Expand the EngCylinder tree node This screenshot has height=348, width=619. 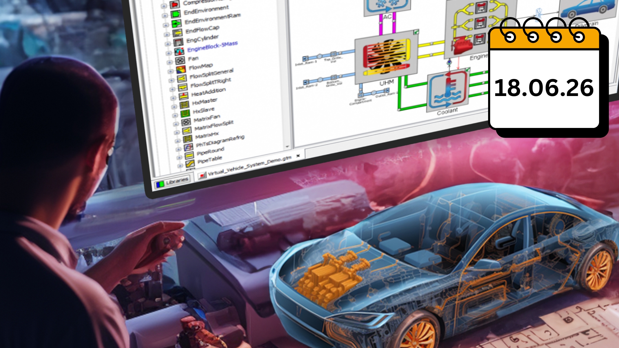tap(167, 44)
